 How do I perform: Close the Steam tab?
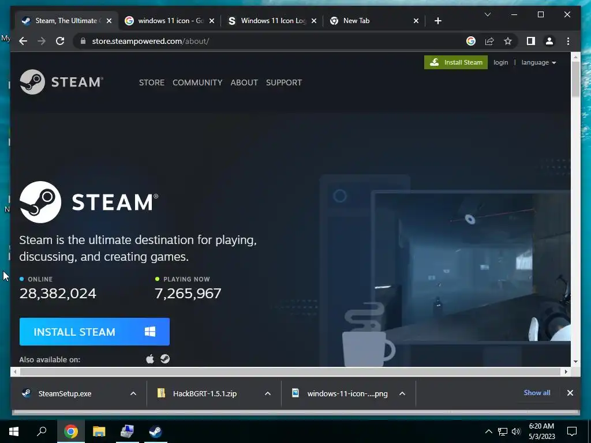coord(109,21)
